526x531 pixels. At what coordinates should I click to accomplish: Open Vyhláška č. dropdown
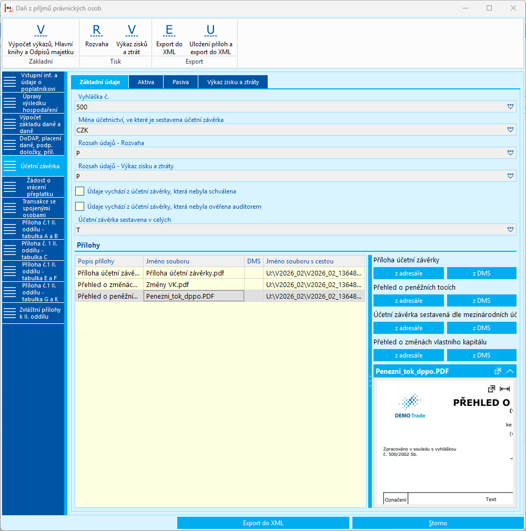pos(510,107)
